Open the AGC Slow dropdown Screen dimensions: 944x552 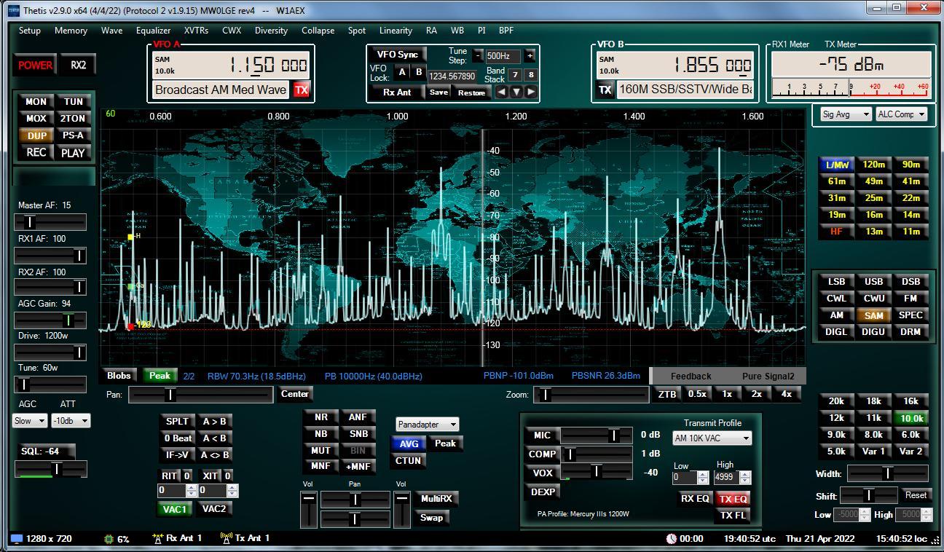pos(30,421)
